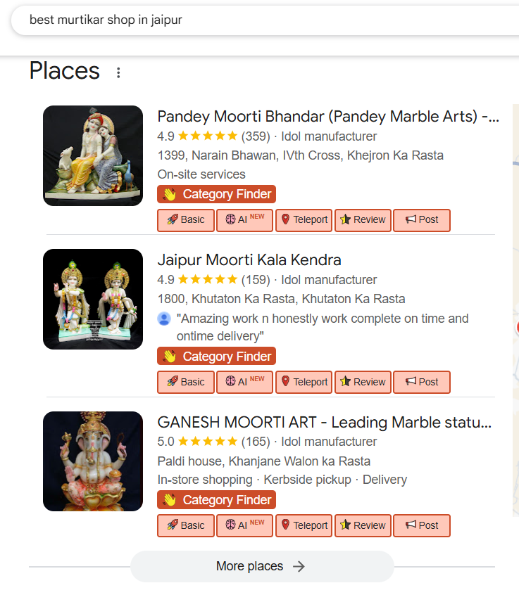The height and width of the screenshot is (602, 519).
Task: Click Basic button for Jaipur Moorti Kala Kendra
Action: (186, 382)
